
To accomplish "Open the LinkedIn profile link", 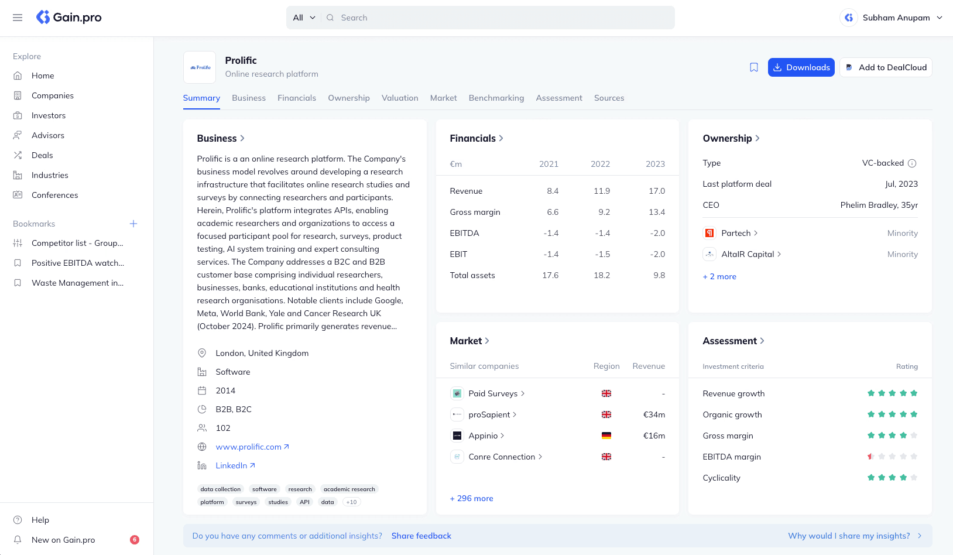I will 235,465.
